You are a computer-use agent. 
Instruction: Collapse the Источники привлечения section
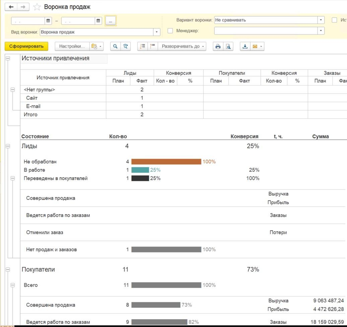8,58
